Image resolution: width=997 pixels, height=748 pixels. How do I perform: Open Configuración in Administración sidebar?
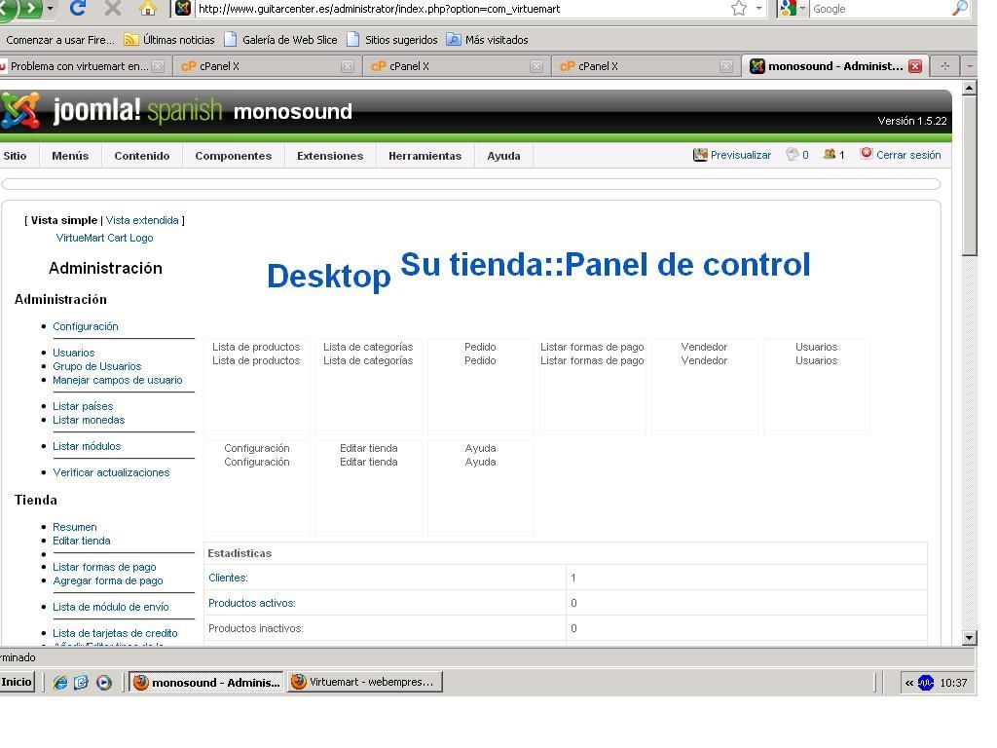pos(86,326)
